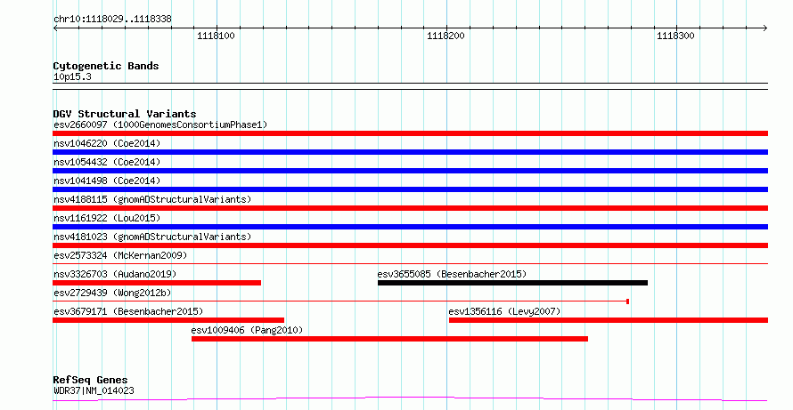The image size is (793, 410).
Task: Click the 10p15.3 cytogenetic band line
Action: (410, 86)
